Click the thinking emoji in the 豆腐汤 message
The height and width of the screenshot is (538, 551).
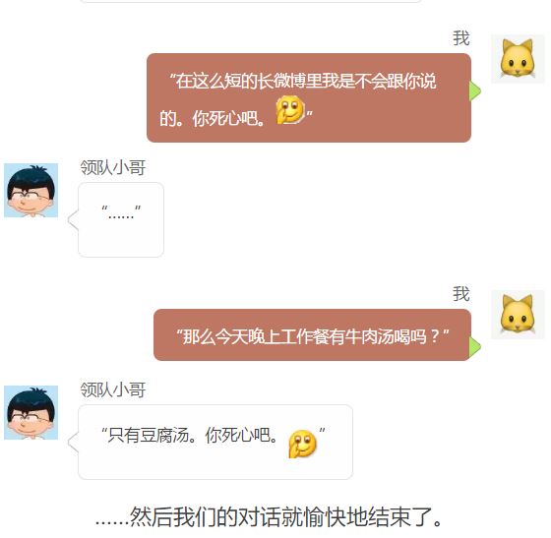click(x=302, y=444)
